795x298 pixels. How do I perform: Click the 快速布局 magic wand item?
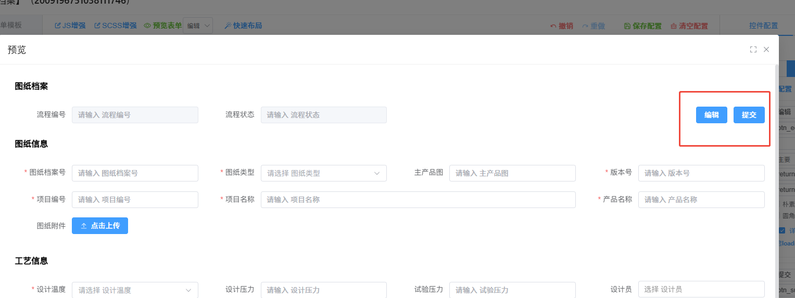(x=243, y=25)
